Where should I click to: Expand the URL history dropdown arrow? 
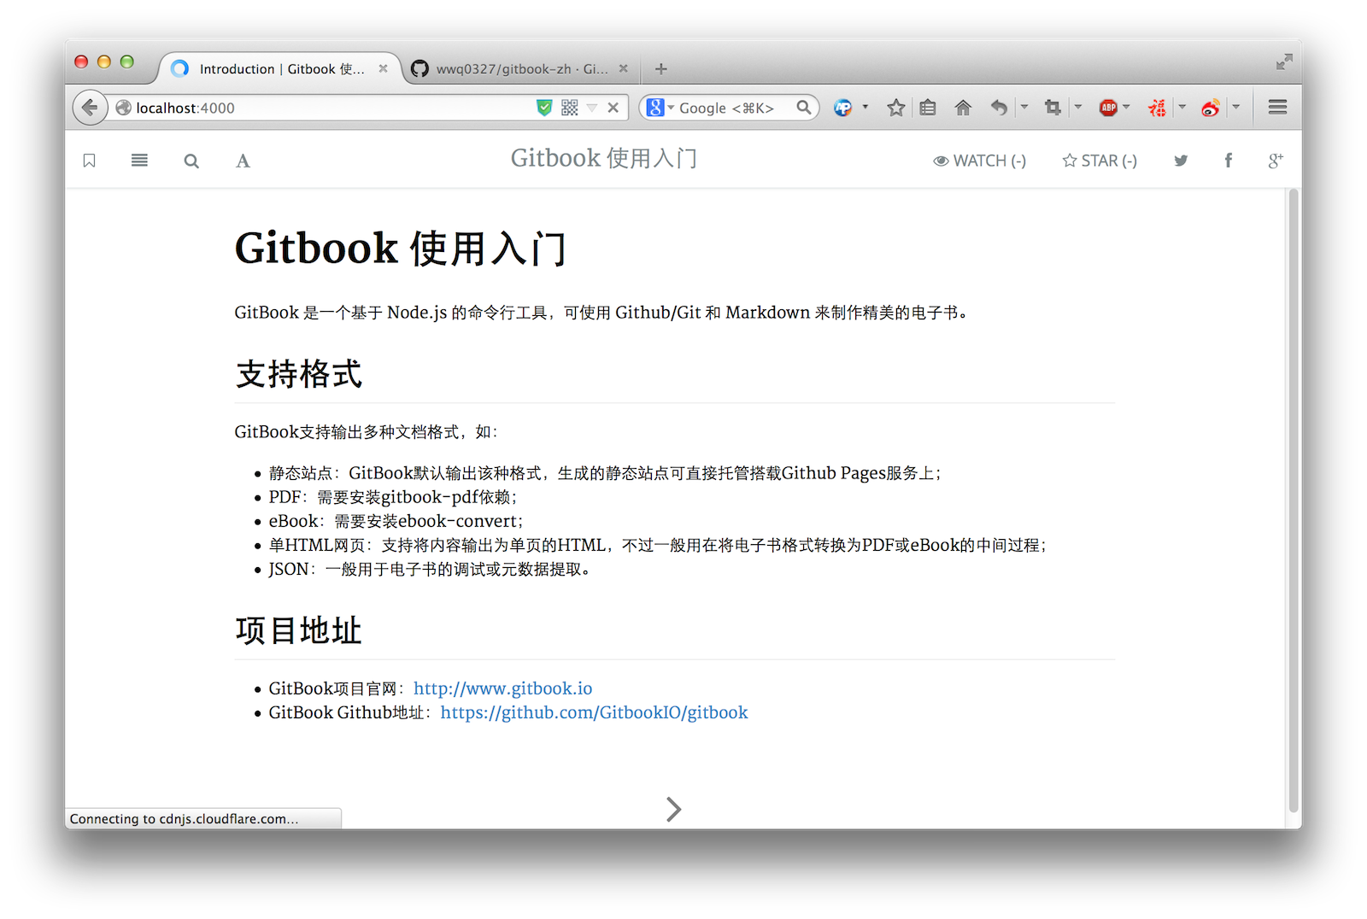592,108
